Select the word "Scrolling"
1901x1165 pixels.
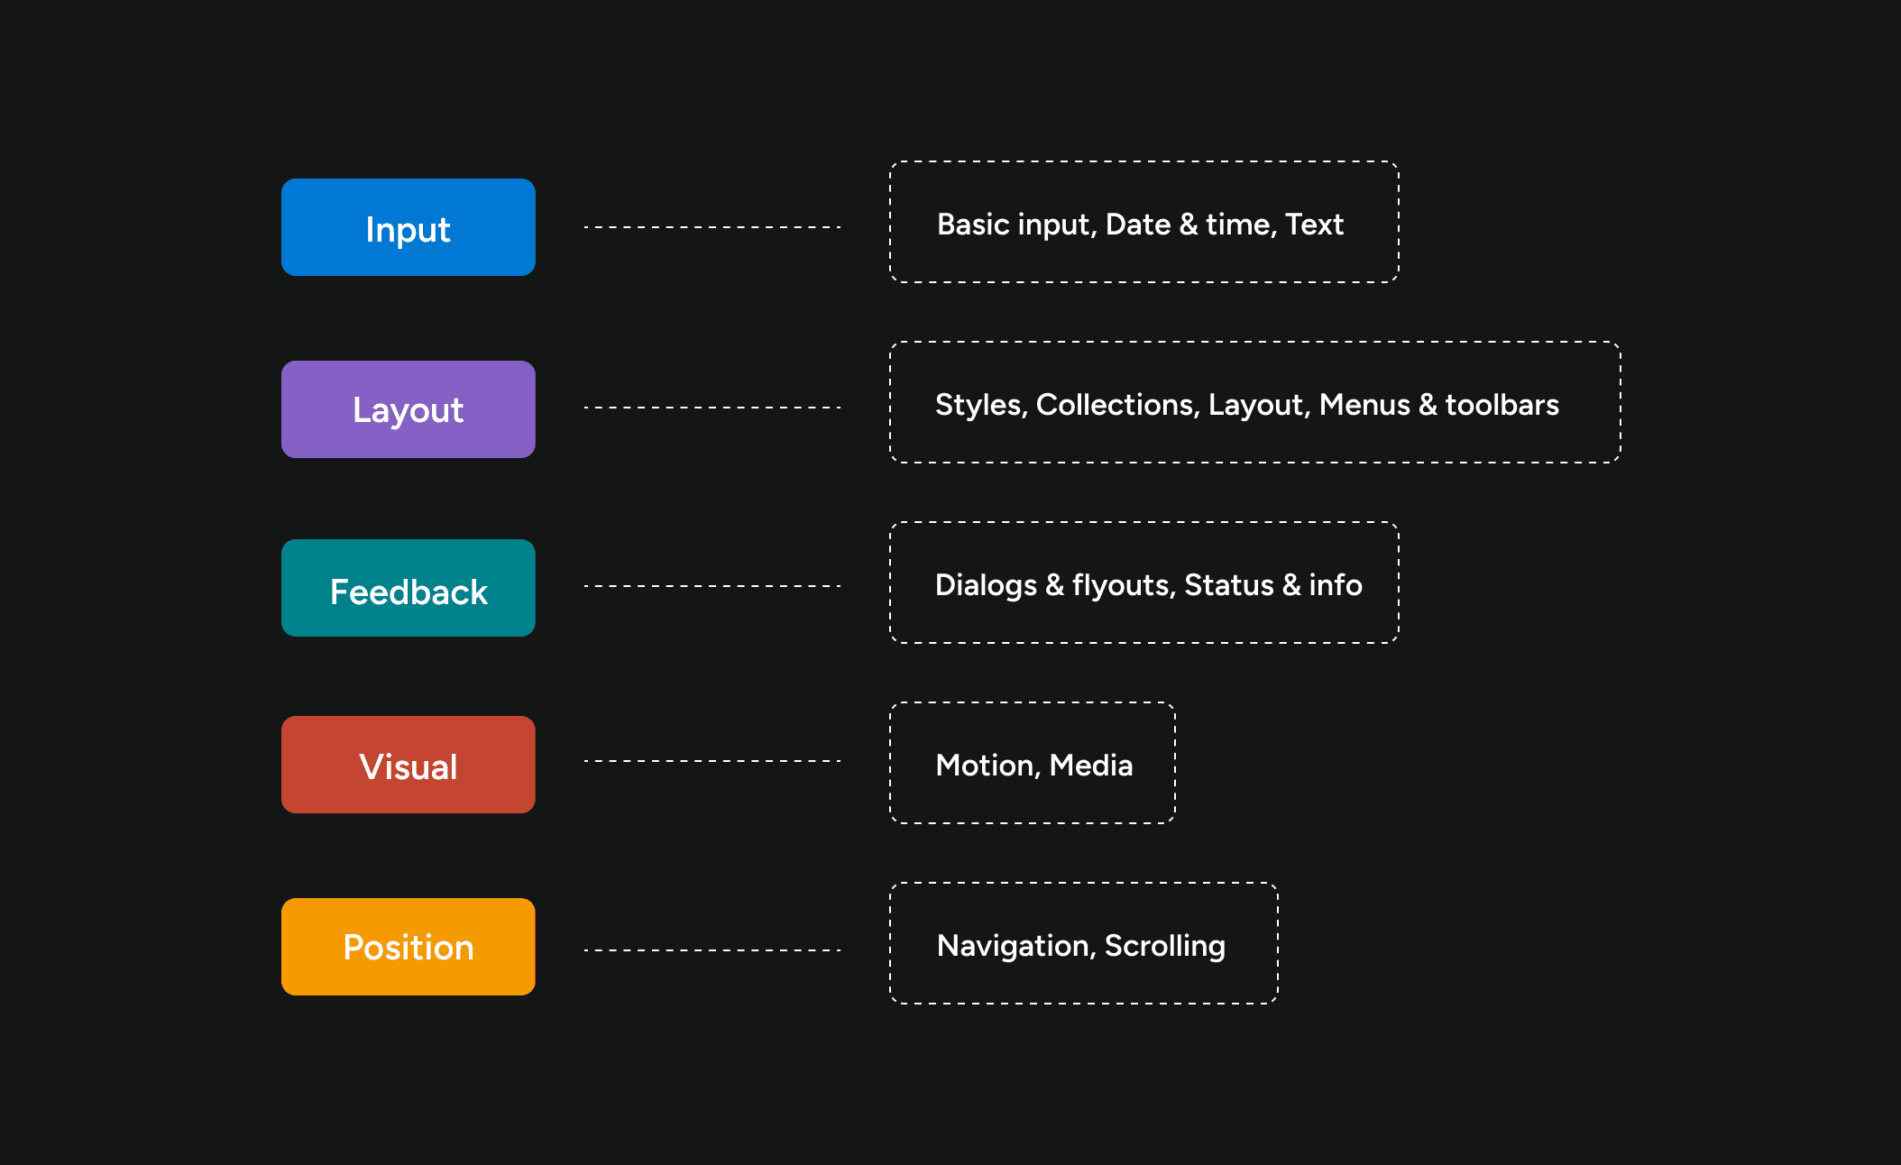coord(1164,946)
